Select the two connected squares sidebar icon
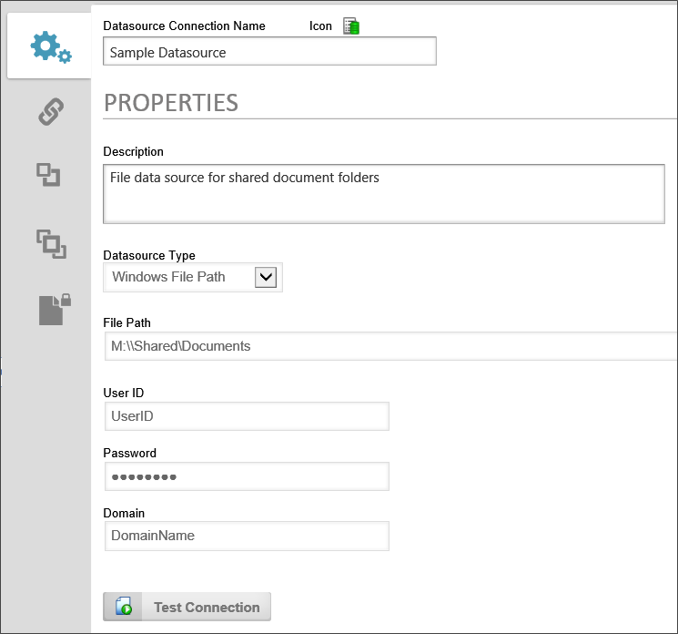The image size is (678, 634). pos(49,175)
